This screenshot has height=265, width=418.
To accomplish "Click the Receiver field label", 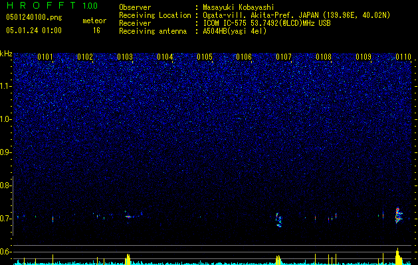I will (135, 23).
